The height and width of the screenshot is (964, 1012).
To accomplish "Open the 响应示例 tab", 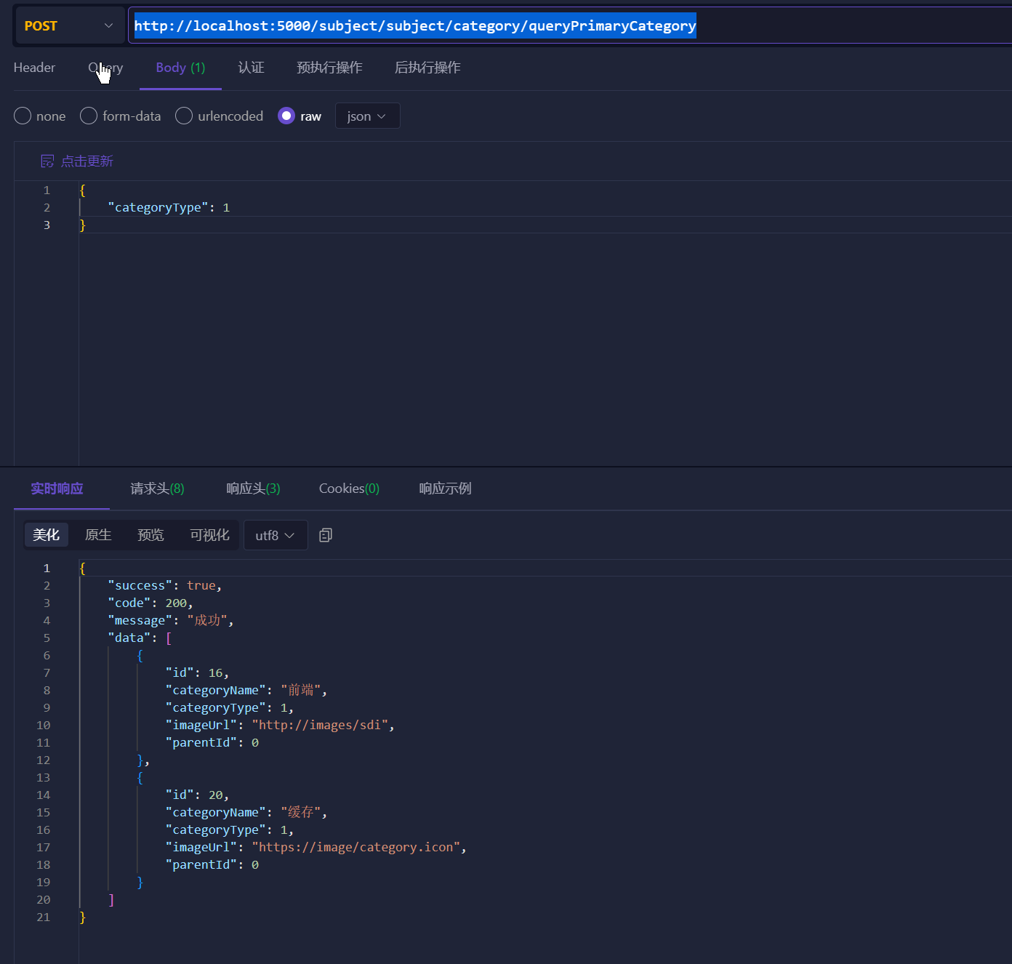I will click(445, 489).
